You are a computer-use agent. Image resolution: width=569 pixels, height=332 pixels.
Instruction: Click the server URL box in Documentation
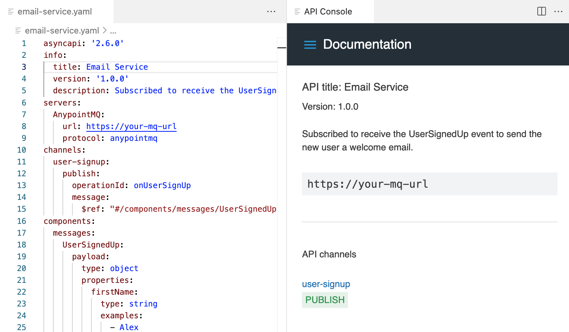430,184
